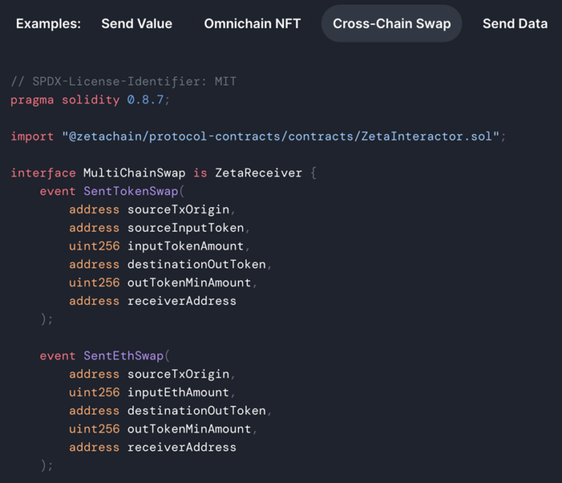Image resolution: width=562 pixels, height=483 pixels.
Task: Click the pragma keyword
Action: tap(32, 100)
